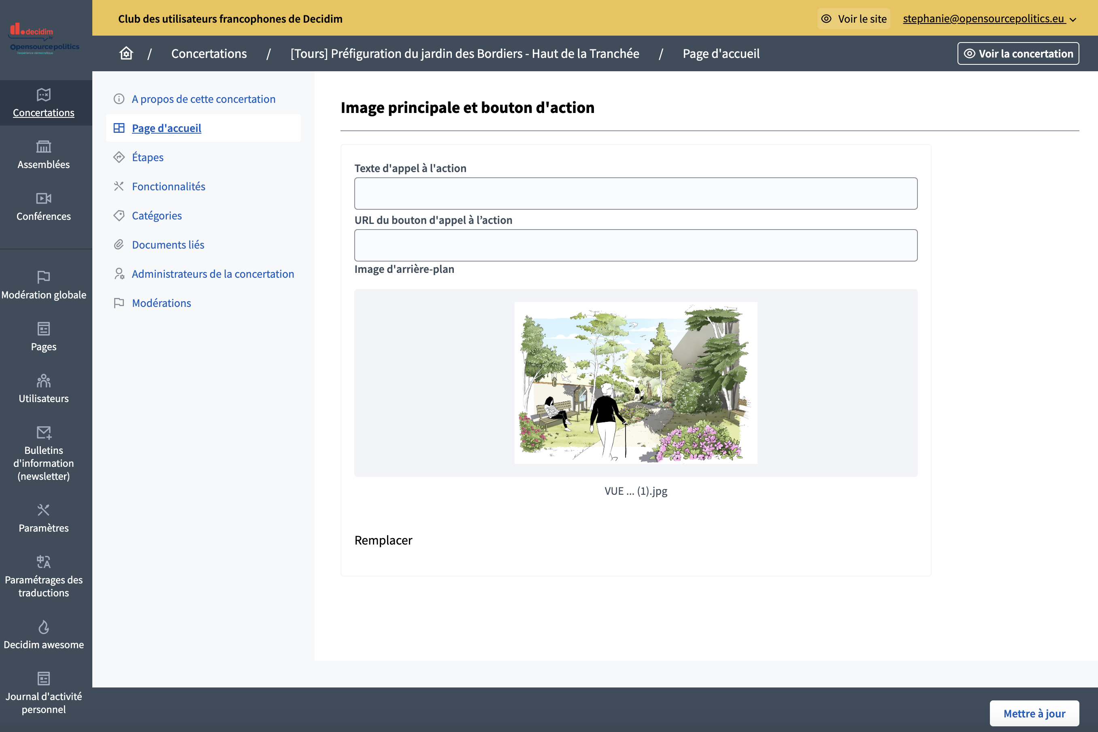
Task: Open the Decidim awesome flame icon
Action: [43, 627]
